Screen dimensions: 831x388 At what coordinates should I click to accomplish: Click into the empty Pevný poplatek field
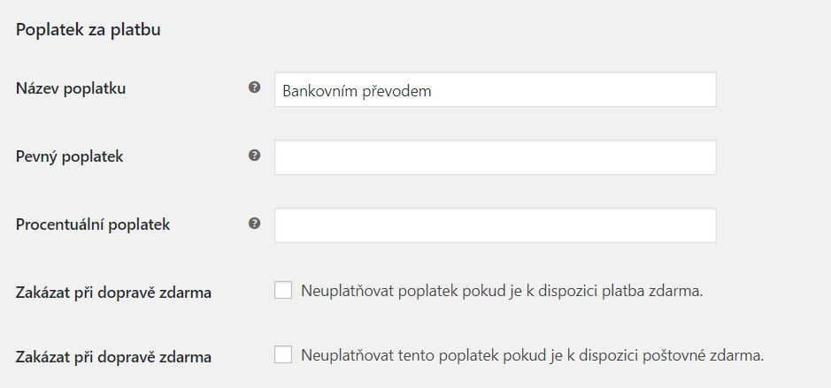(496, 157)
